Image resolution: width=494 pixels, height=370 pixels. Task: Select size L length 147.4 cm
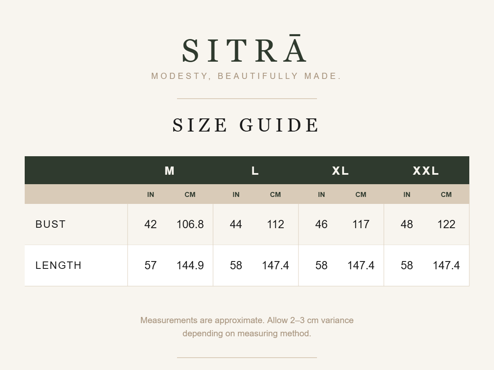[x=275, y=265]
